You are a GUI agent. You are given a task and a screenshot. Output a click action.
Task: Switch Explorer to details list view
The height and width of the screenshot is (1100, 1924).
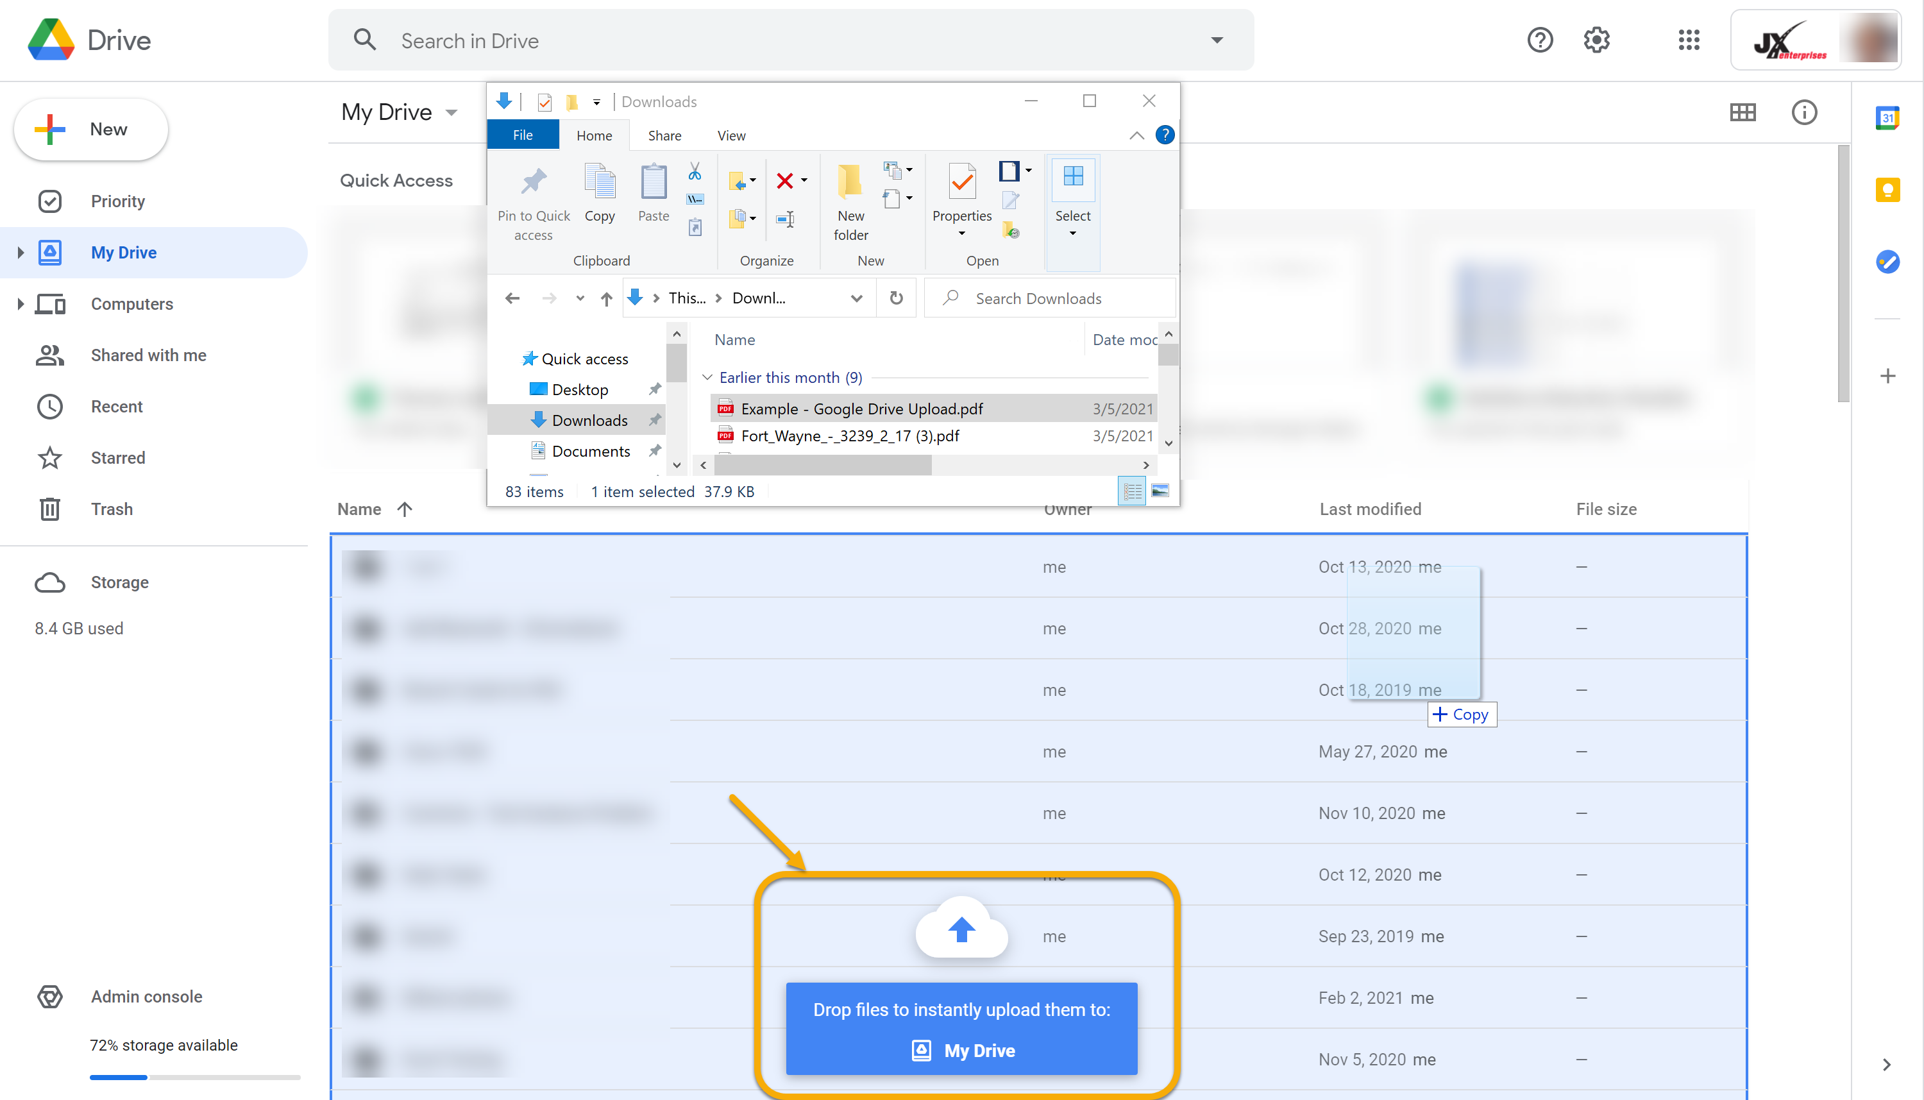1131,491
